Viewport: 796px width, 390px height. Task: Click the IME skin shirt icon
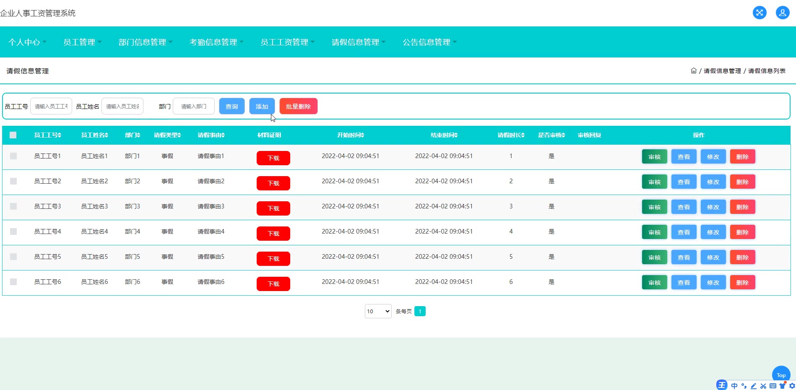point(782,386)
